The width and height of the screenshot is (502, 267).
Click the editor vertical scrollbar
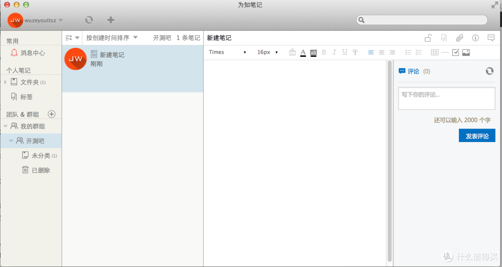[x=390, y=162]
